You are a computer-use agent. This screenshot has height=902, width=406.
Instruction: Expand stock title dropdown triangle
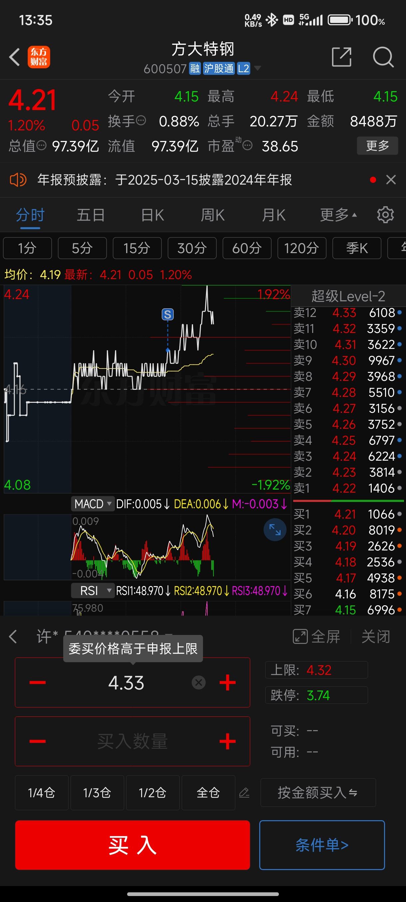tap(258, 68)
